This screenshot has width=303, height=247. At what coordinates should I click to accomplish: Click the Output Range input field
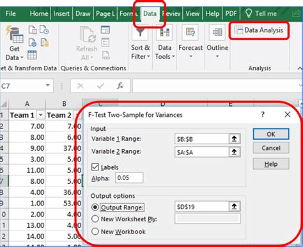(202, 206)
